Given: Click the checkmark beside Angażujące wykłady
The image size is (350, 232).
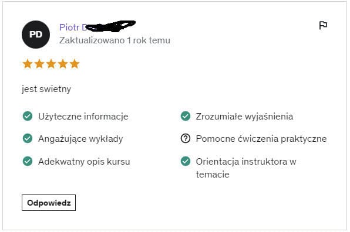Looking at the screenshot, I should (x=28, y=138).
